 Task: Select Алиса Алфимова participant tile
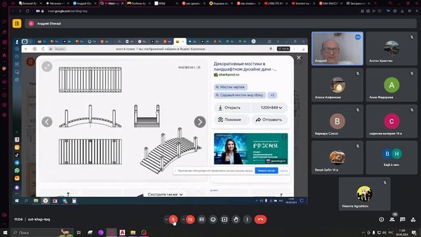coord(337,85)
